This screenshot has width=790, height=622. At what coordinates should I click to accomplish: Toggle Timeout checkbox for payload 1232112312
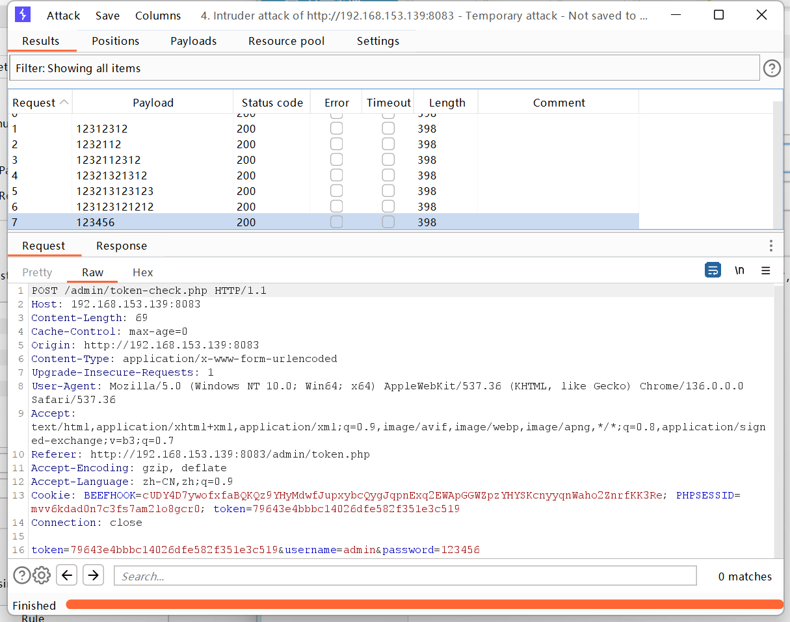pyautogui.click(x=388, y=160)
